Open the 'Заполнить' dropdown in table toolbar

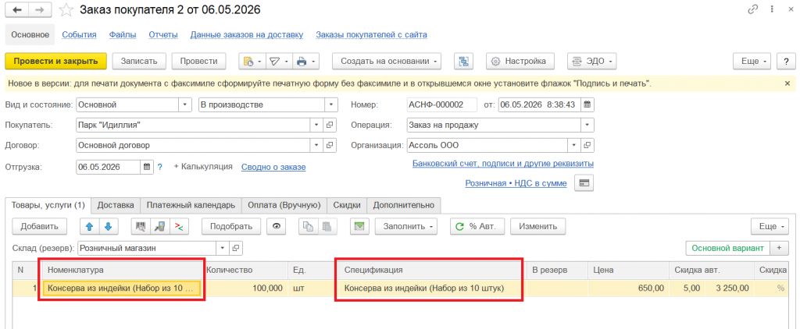pyautogui.click(x=406, y=227)
